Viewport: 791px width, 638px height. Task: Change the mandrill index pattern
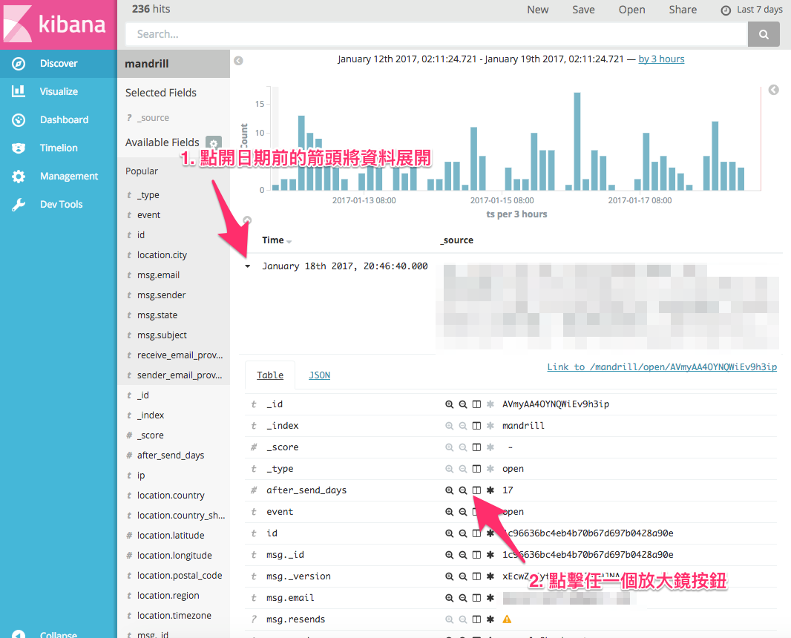(174, 64)
